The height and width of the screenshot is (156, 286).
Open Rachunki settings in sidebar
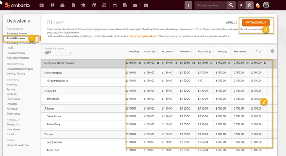(x=12, y=94)
